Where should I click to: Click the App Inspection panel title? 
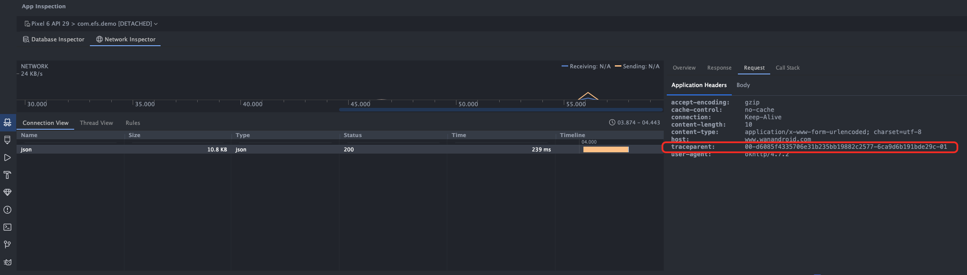(44, 6)
